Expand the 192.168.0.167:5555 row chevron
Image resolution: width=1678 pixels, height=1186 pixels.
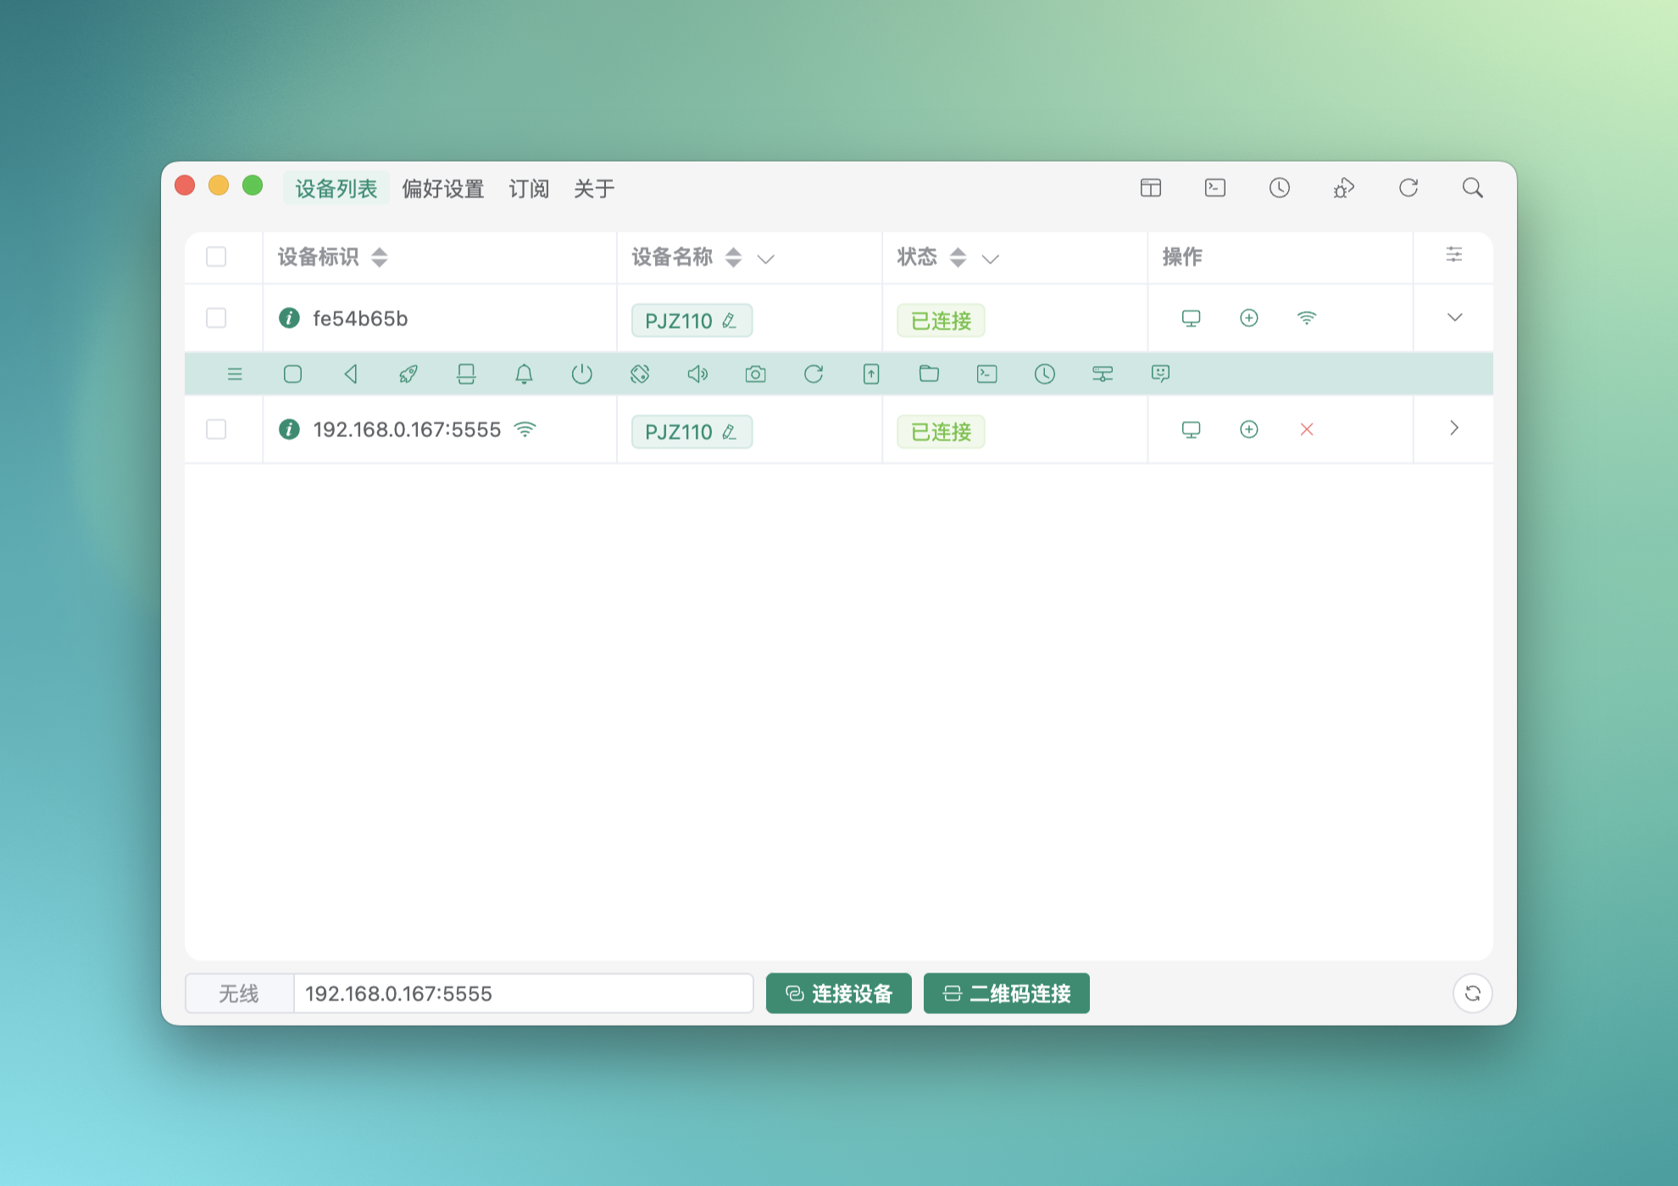click(x=1454, y=429)
